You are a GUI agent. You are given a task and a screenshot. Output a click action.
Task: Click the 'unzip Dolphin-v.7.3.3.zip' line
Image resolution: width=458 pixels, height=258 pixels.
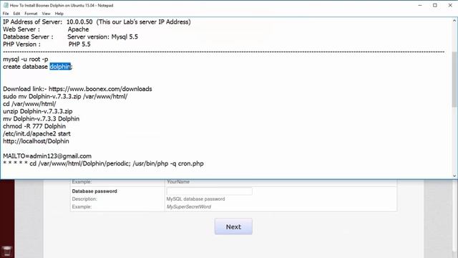(38, 111)
